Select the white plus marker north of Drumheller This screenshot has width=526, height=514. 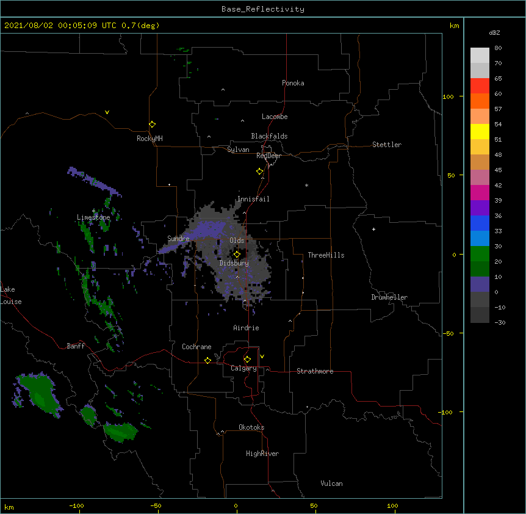[x=373, y=229]
